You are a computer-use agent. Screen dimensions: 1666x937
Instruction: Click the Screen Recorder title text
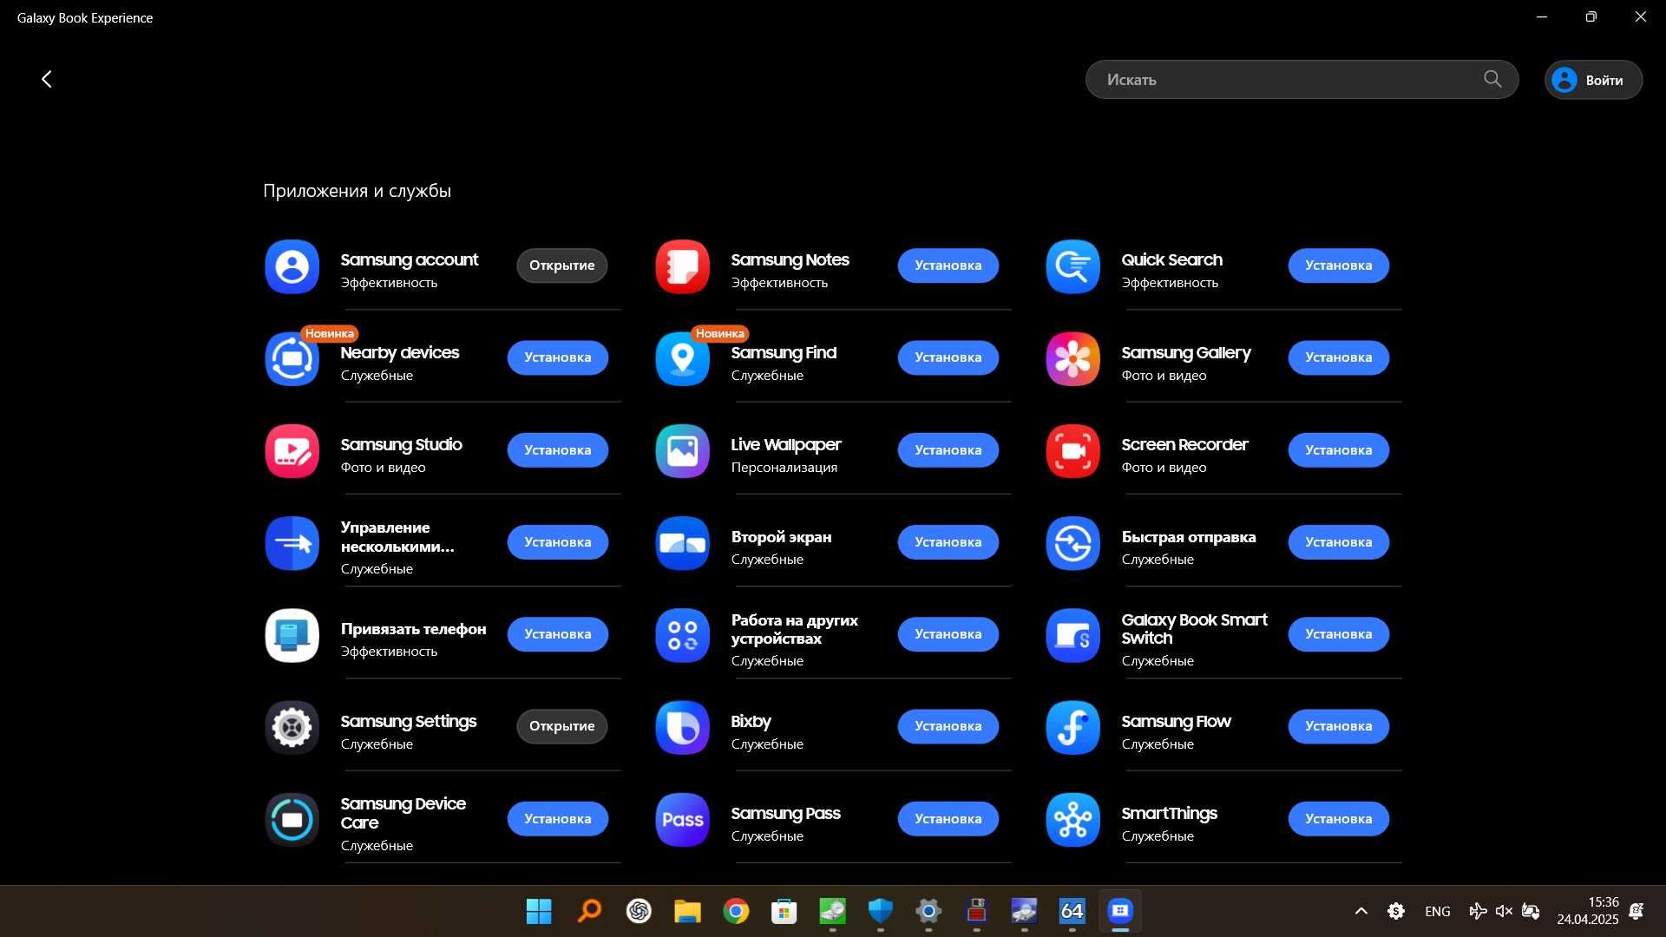click(1184, 444)
